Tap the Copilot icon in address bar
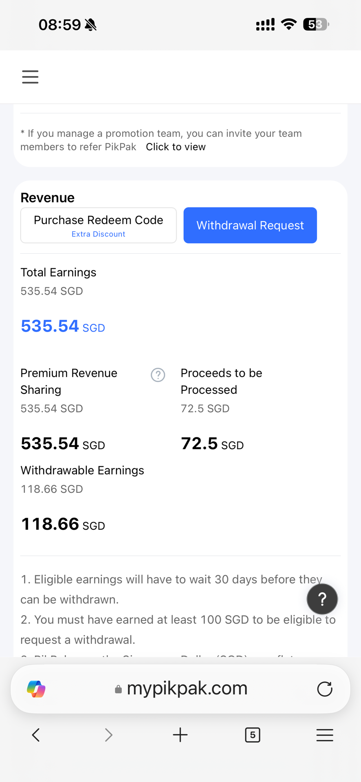The width and height of the screenshot is (361, 782). click(x=36, y=689)
